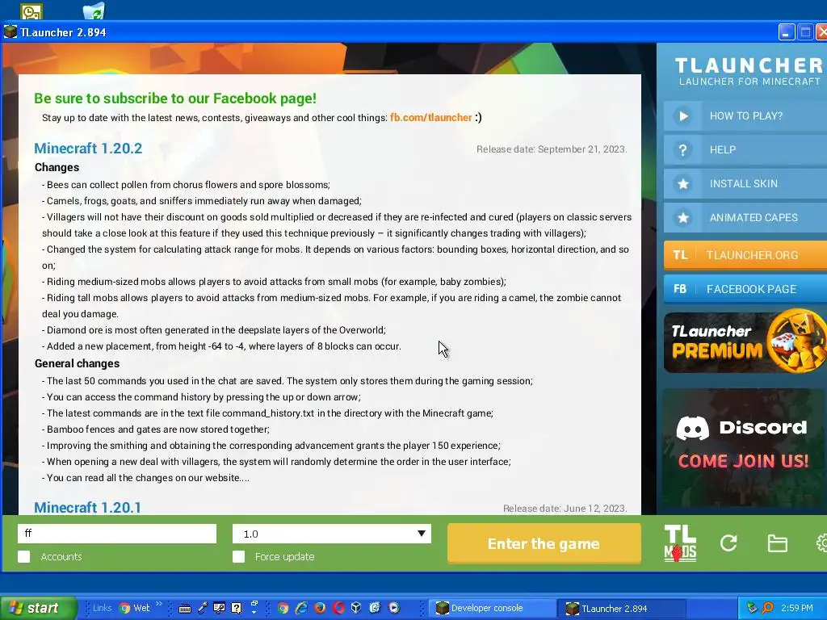Click the Accounts label text

(61, 557)
